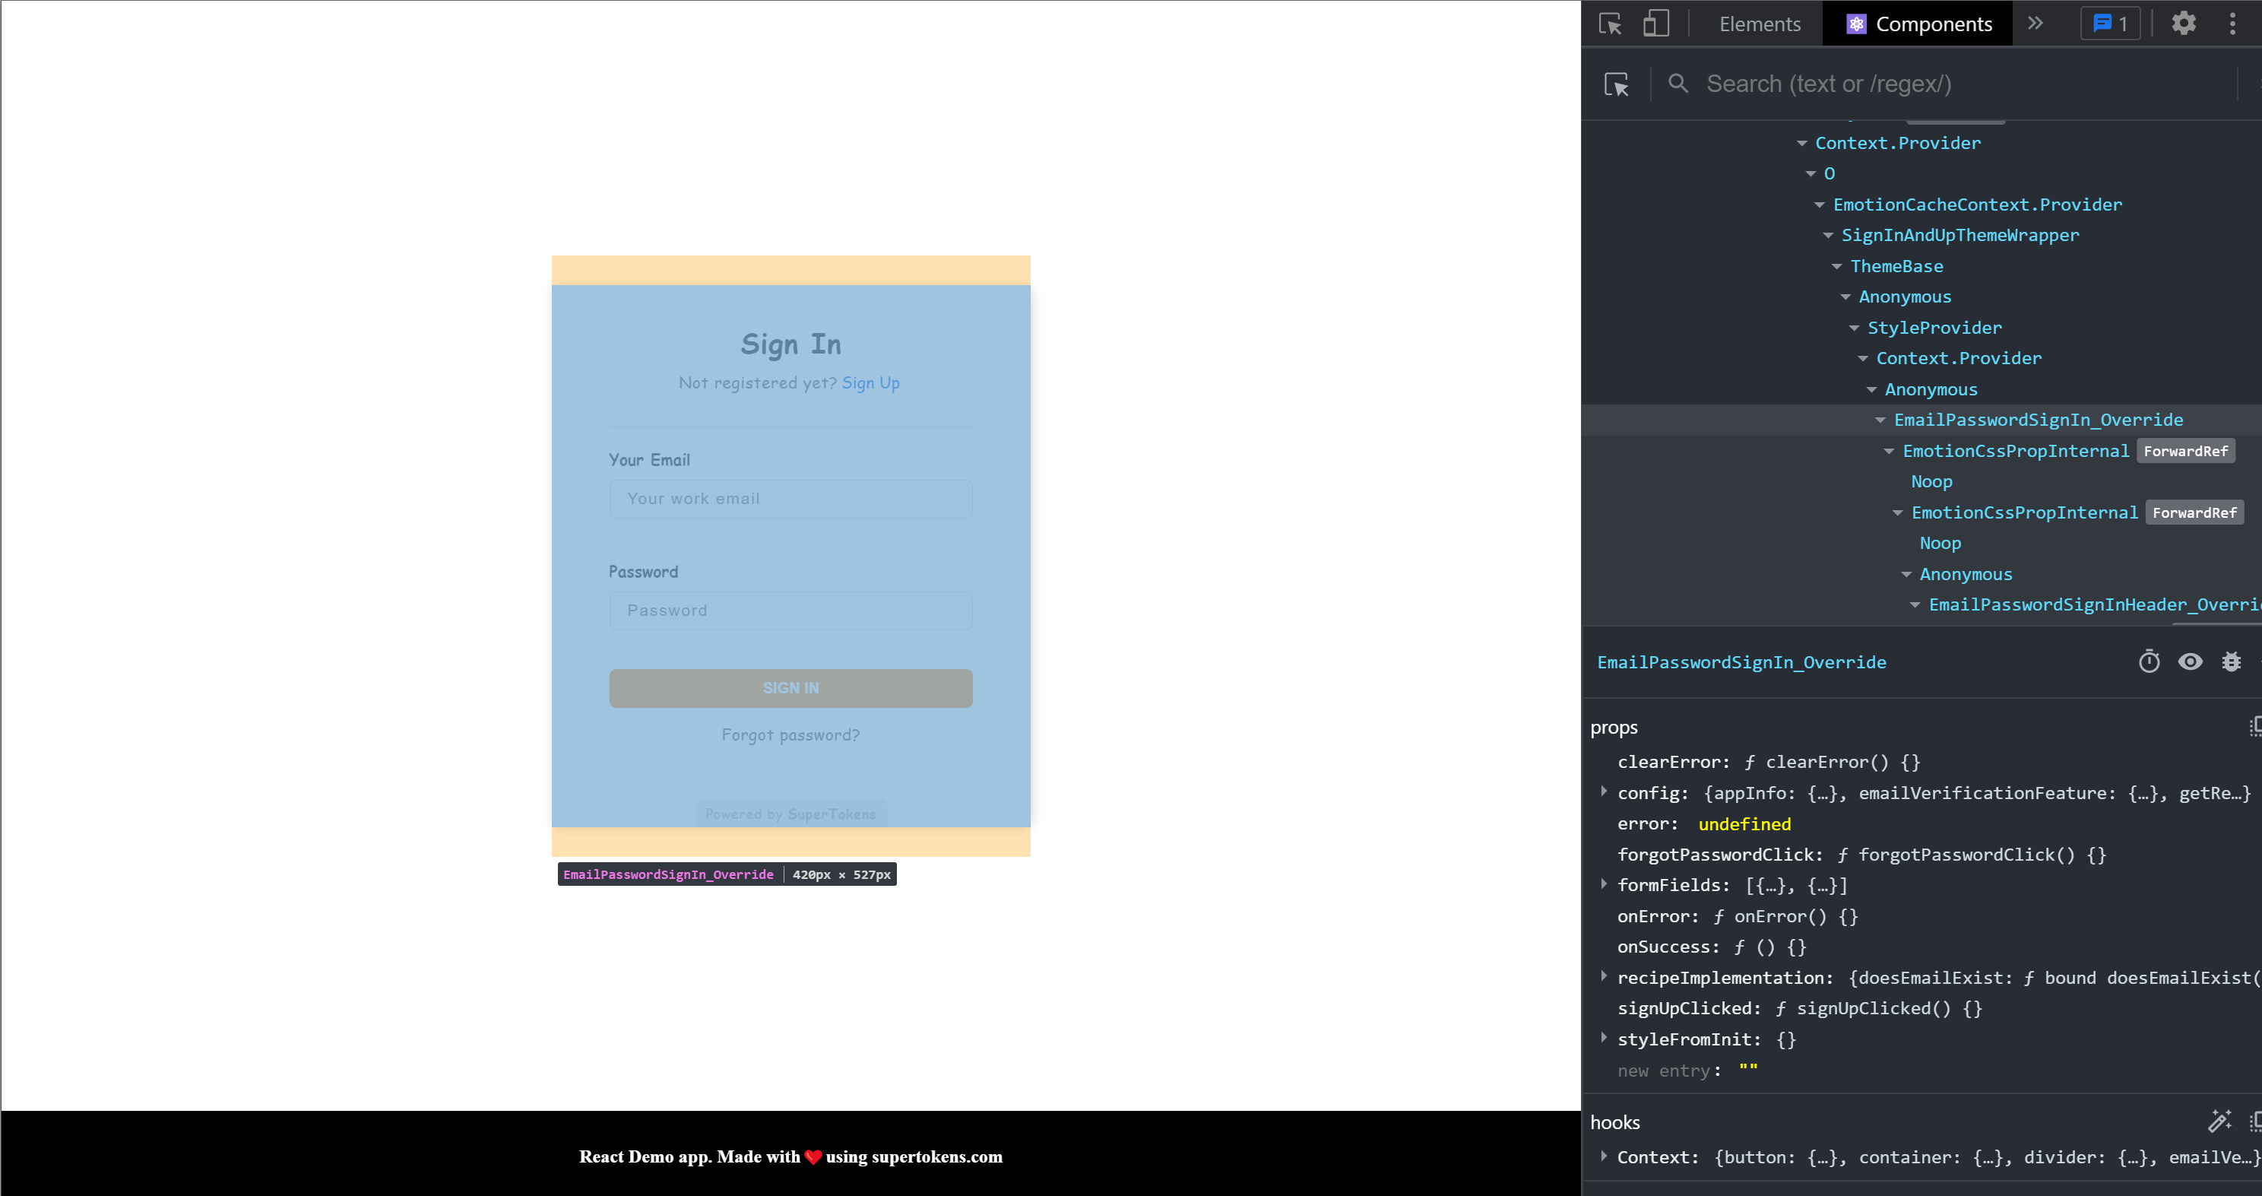Click the hooks section edit pencil icon

(2219, 1121)
